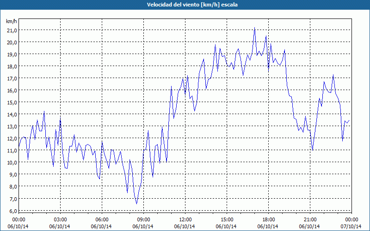Select the 19,0 y-axis value
370x231 pixels.
click(12, 54)
